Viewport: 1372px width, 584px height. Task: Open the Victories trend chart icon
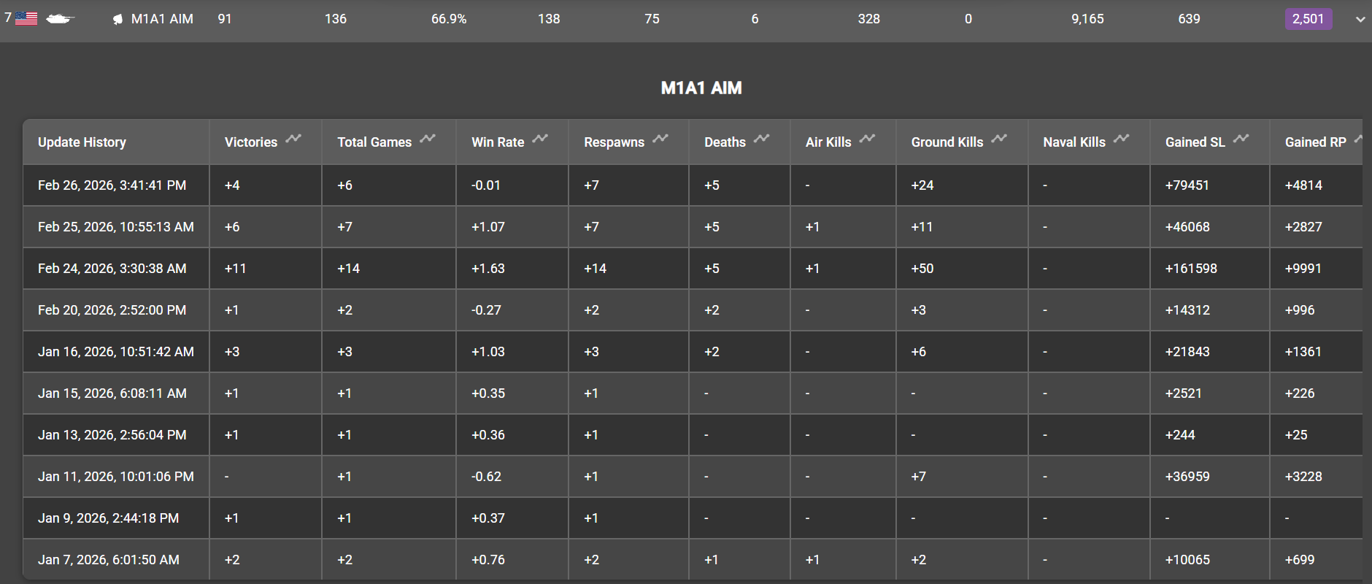[293, 139]
